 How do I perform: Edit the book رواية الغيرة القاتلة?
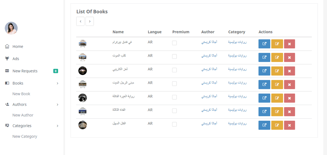[277, 98]
